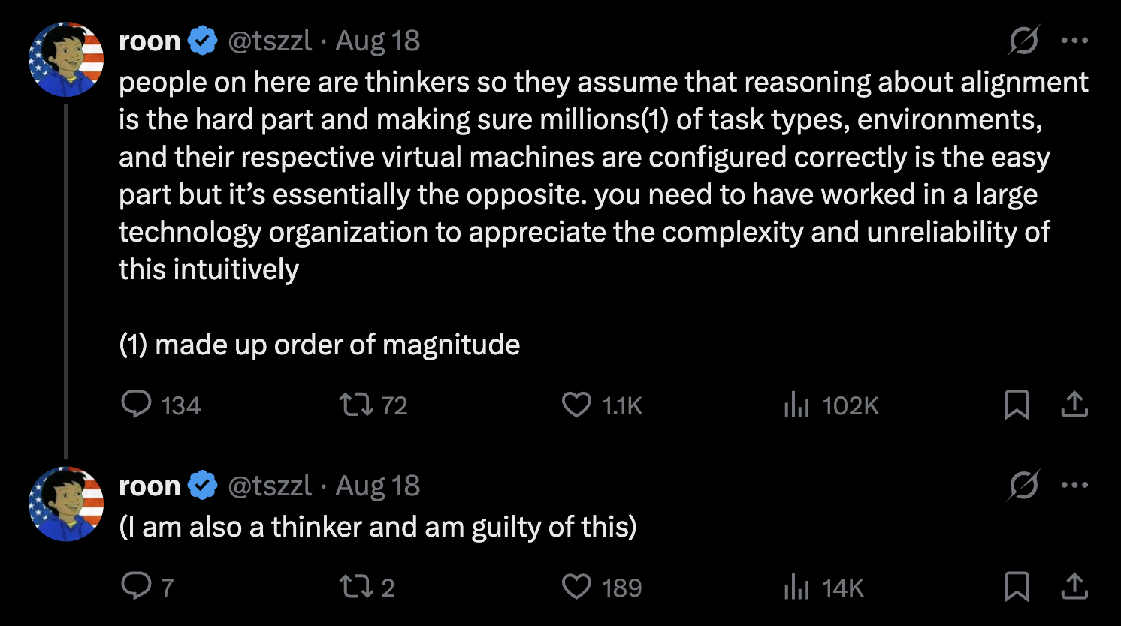Open the Aug 18 timestamp of second tweet

click(x=377, y=486)
